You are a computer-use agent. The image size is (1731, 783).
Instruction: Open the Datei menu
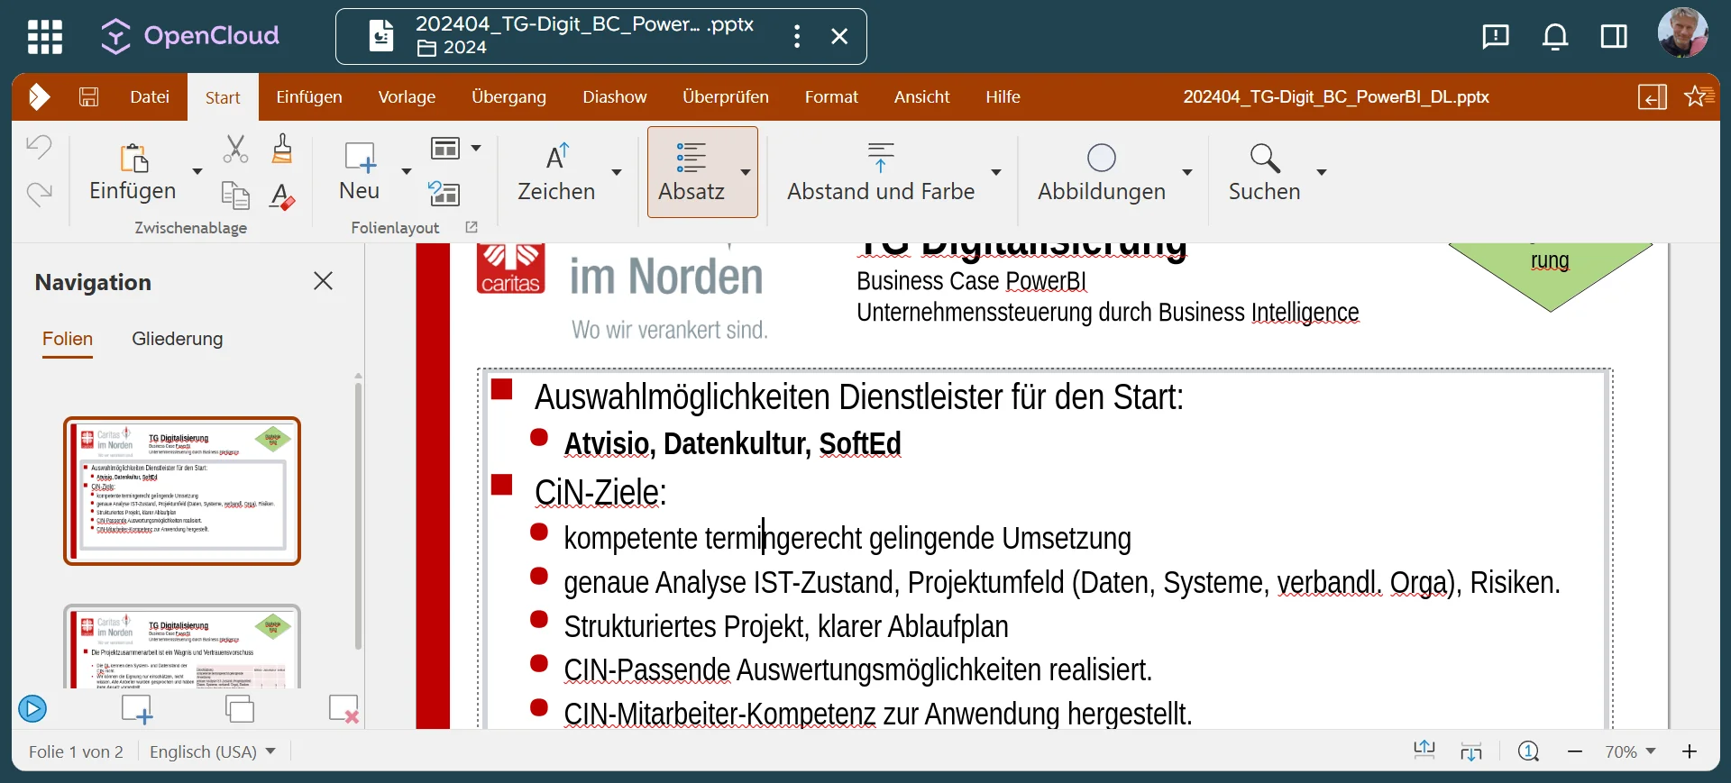pyautogui.click(x=150, y=96)
